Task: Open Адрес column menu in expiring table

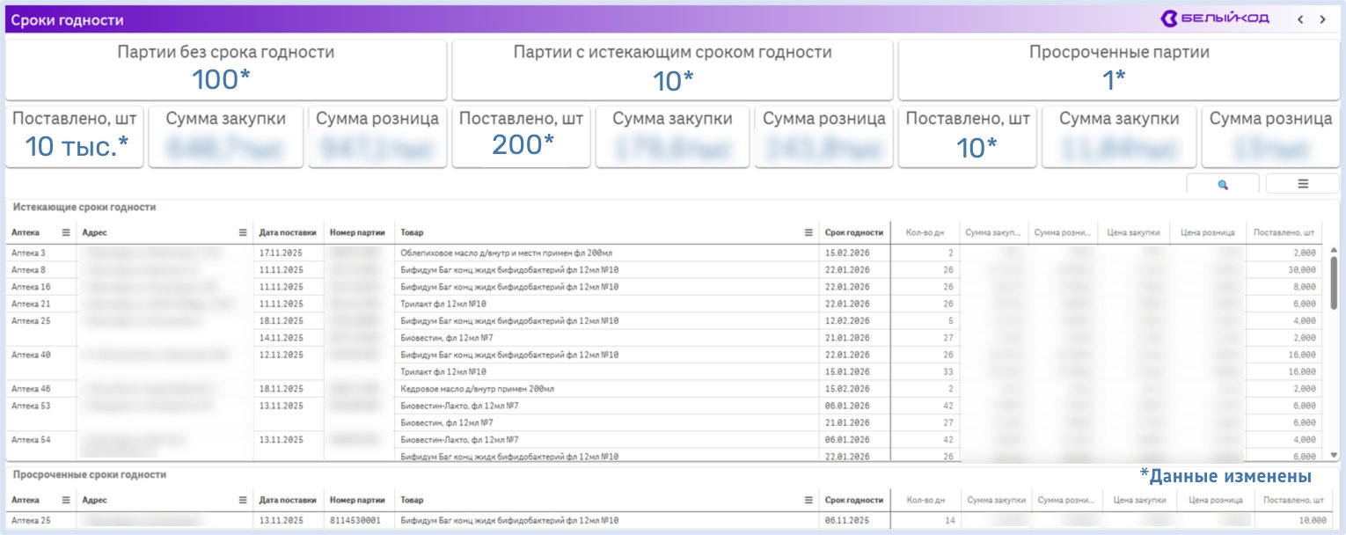Action: point(243,232)
